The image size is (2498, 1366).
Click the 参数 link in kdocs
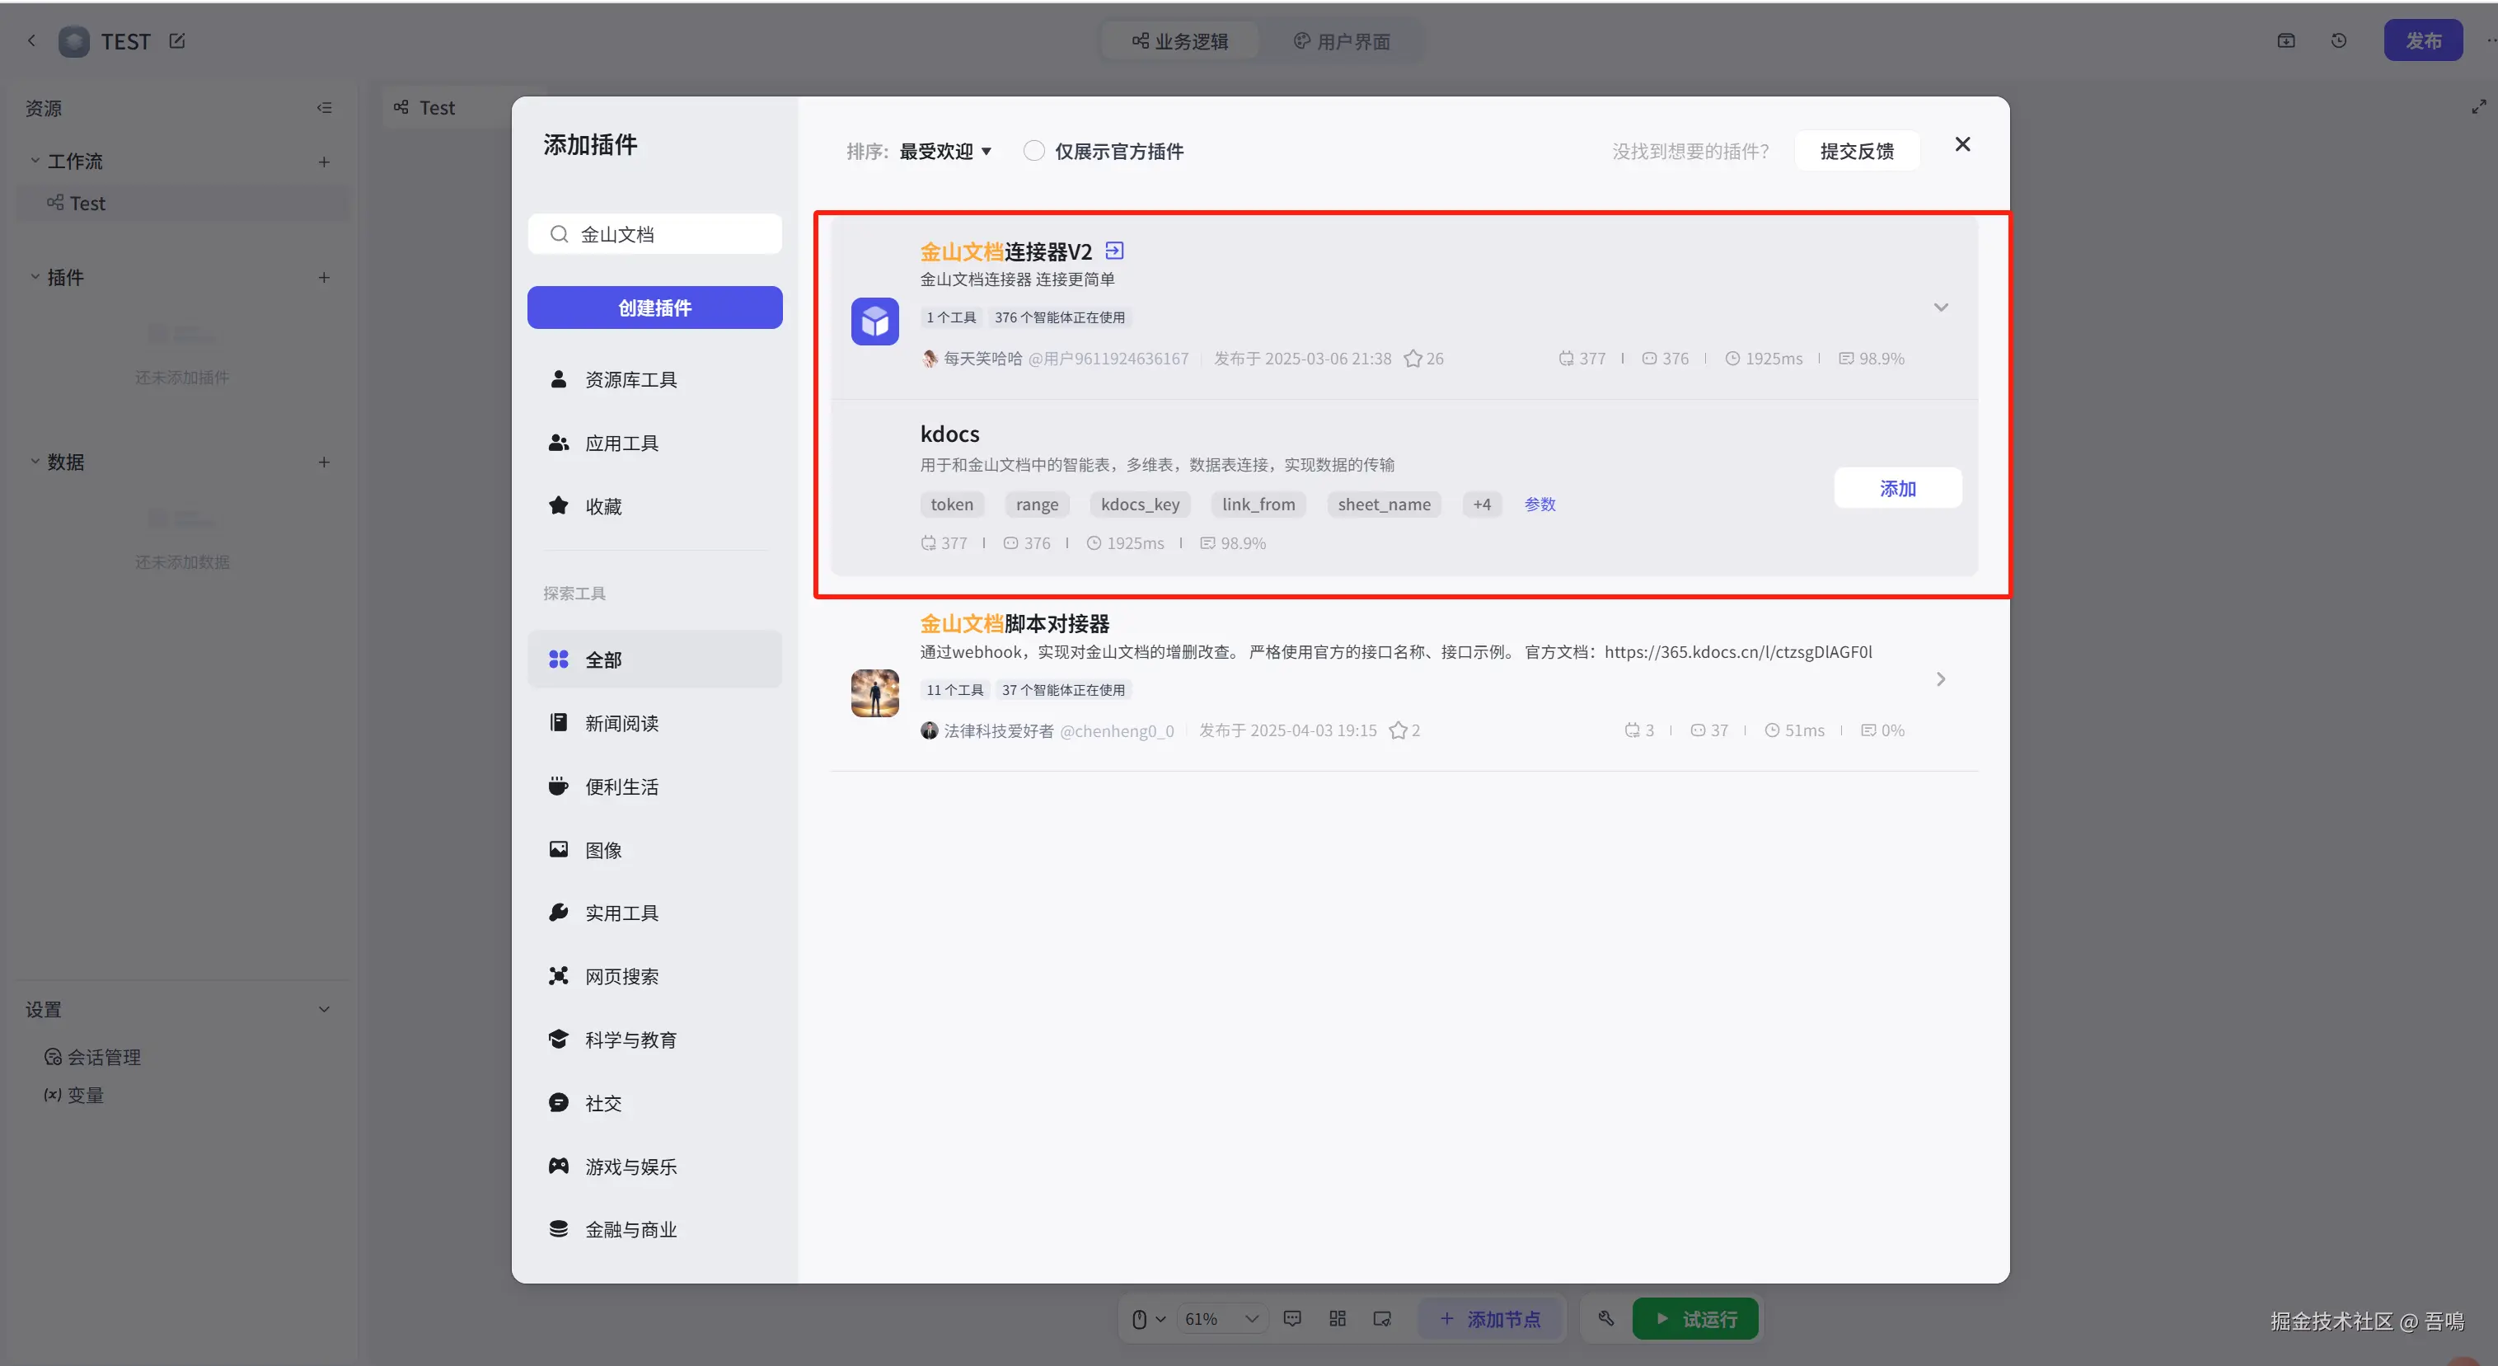tap(1539, 505)
